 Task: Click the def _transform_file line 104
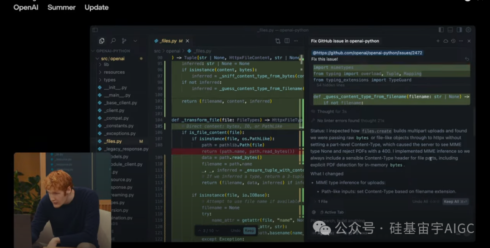[237, 120]
